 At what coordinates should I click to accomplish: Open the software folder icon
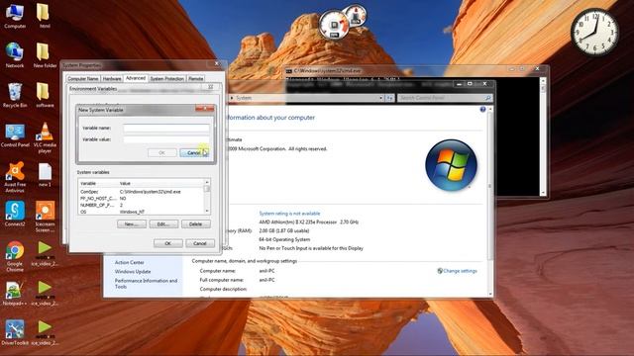point(44,95)
